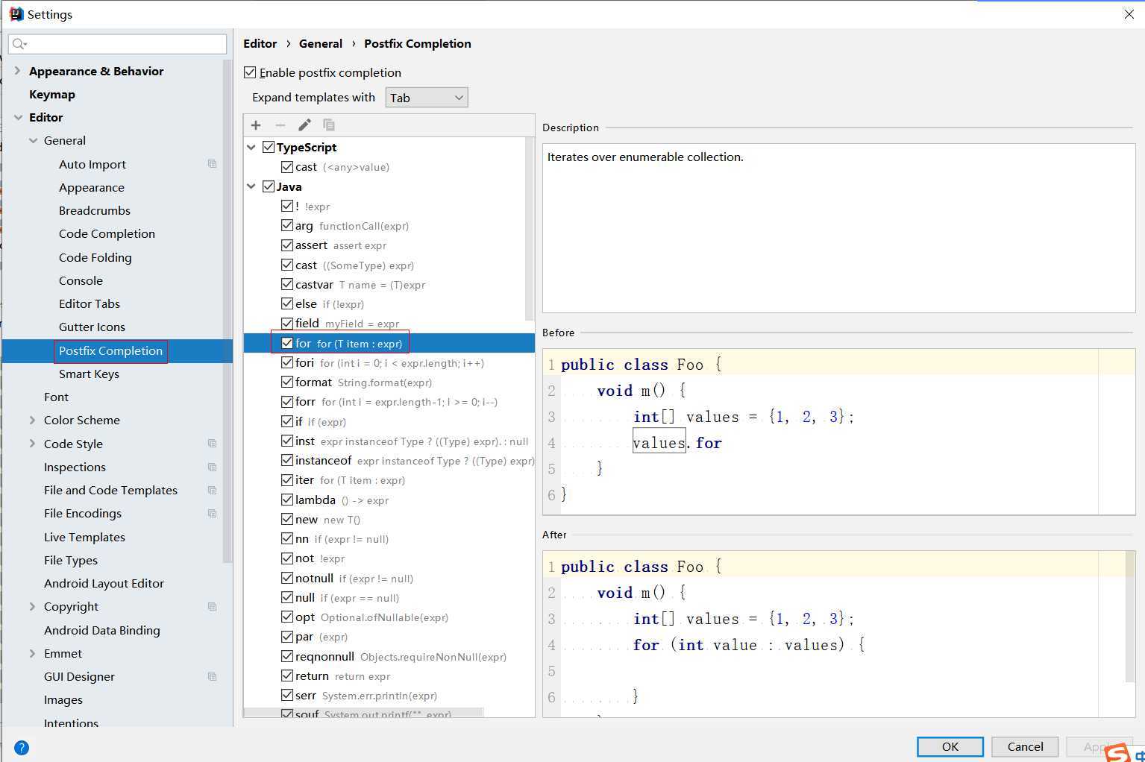Click the duplicate template copy icon

click(329, 125)
